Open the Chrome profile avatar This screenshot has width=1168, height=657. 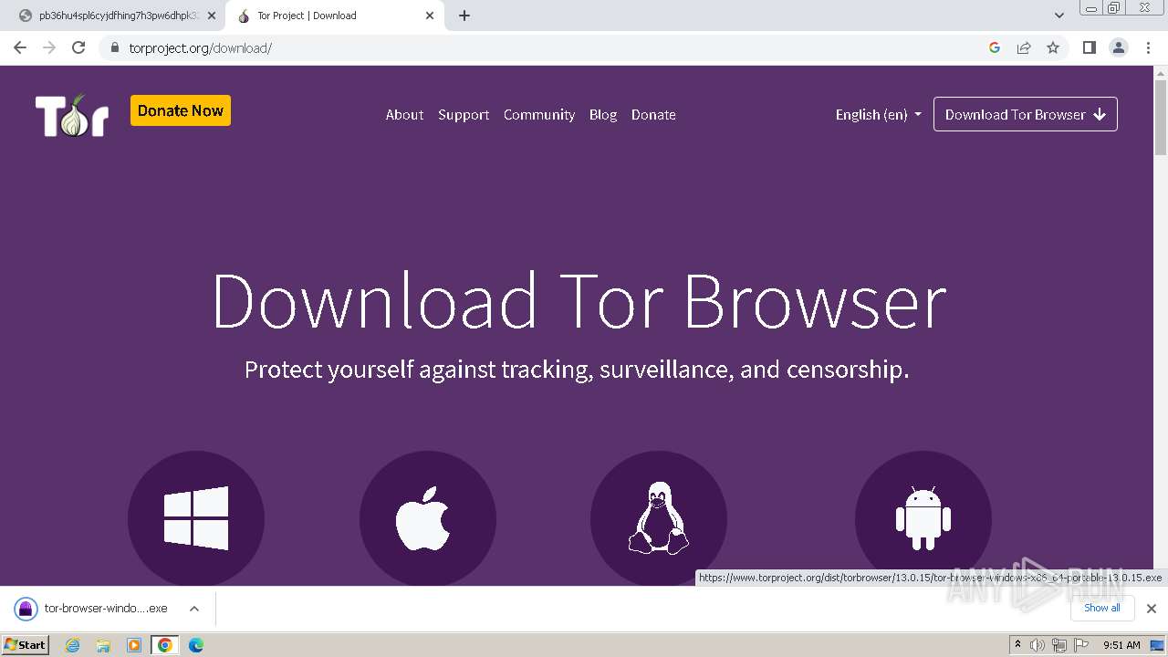[1119, 47]
